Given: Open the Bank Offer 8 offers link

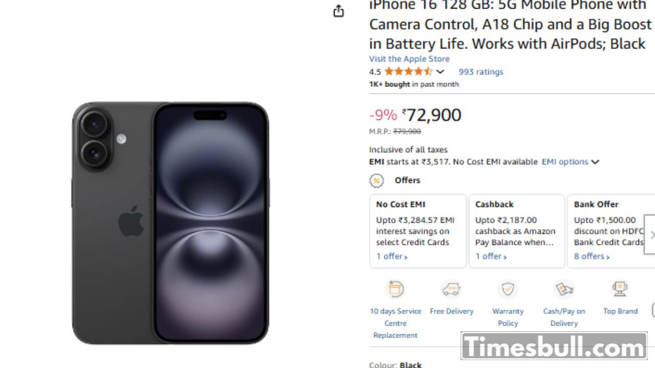Looking at the screenshot, I should pyautogui.click(x=592, y=257).
